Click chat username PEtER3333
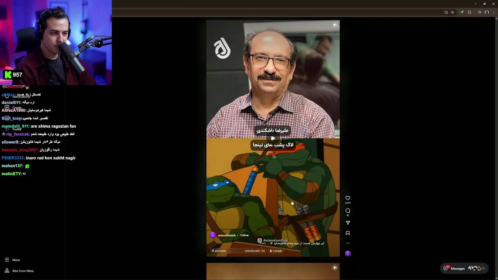This screenshot has height=280, width=498. [13, 158]
